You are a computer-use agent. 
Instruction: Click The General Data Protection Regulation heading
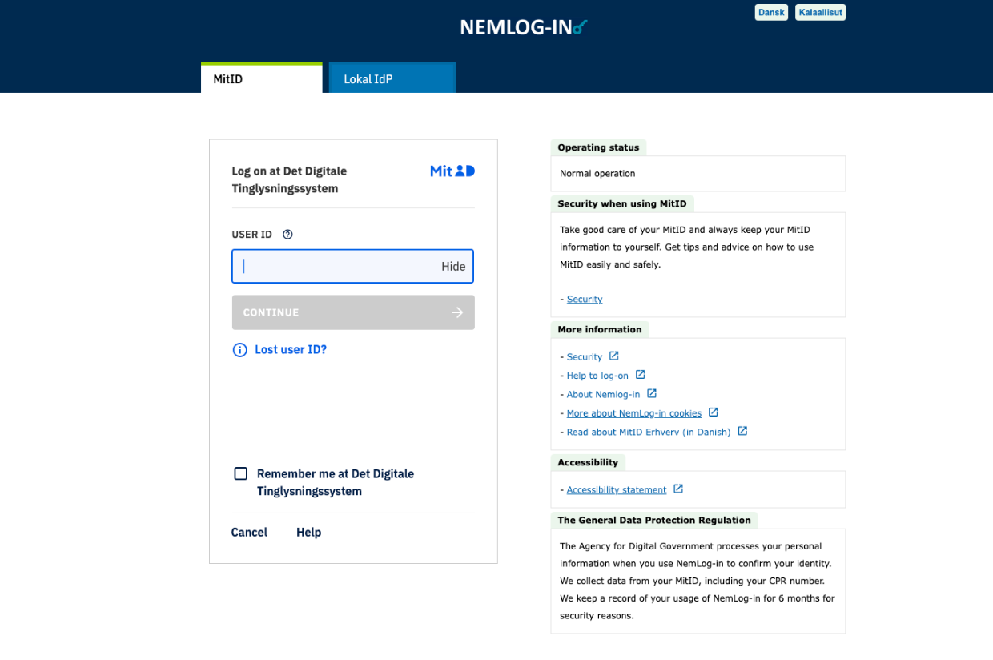click(654, 520)
